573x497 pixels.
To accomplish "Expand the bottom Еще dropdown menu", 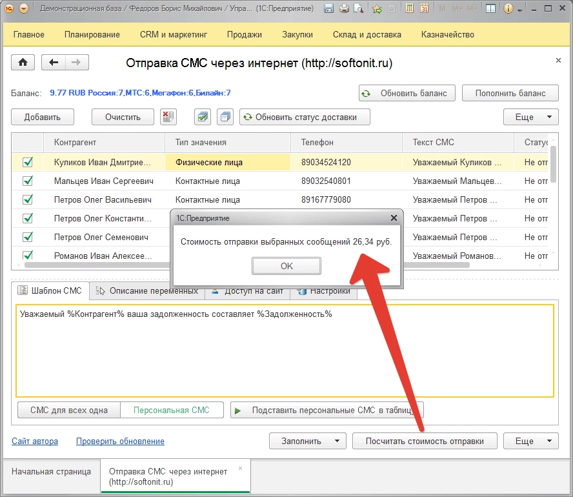I will [x=530, y=441].
